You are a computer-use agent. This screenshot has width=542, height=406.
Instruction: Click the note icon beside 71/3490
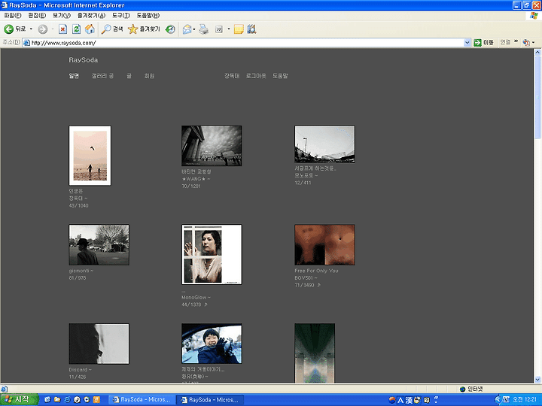click(x=318, y=285)
